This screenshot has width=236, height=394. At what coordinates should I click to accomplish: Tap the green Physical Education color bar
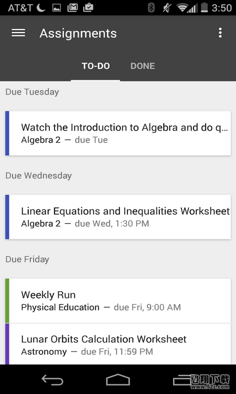point(7,300)
